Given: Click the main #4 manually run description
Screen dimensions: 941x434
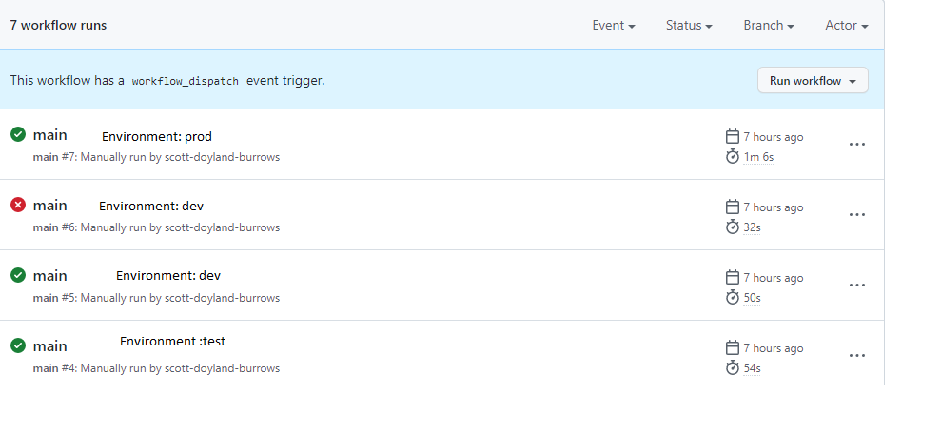Looking at the screenshot, I should (x=156, y=368).
